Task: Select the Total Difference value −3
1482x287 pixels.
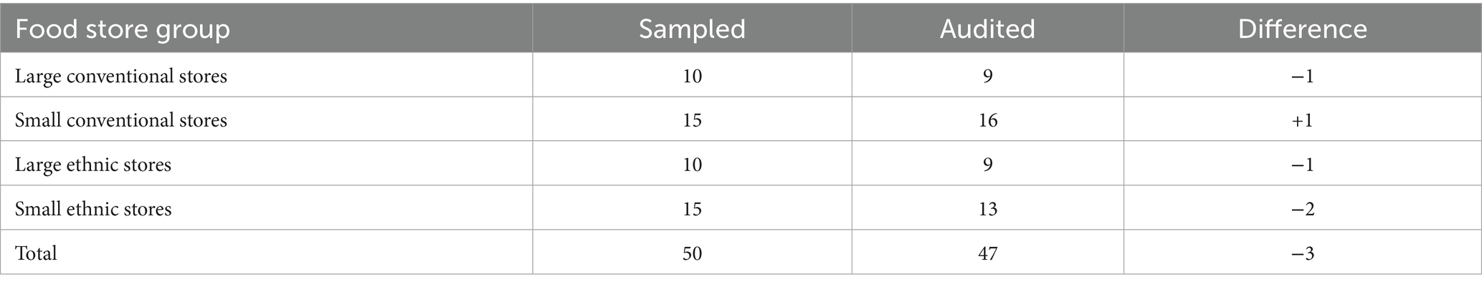Action: point(1302,253)
